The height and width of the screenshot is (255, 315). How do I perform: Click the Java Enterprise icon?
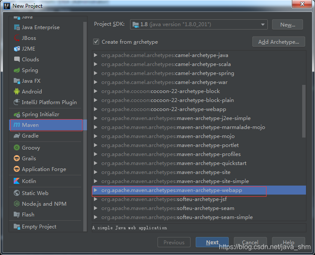coord(17,27)
